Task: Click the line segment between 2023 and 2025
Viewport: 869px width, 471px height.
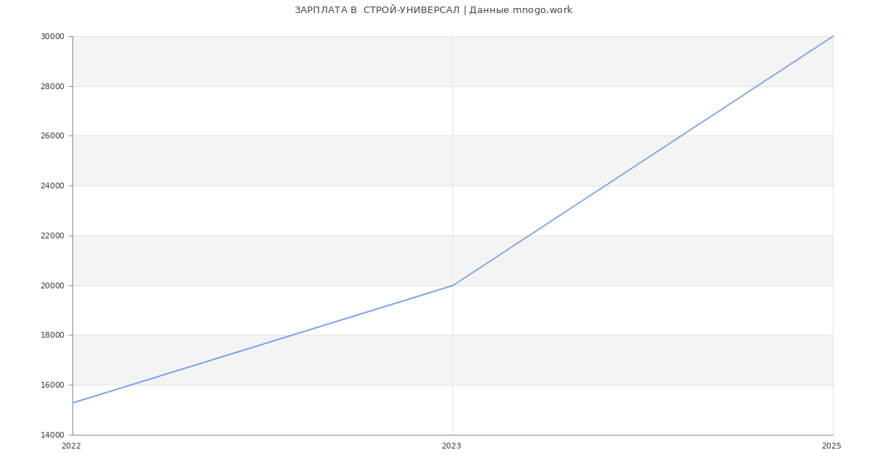Action: pyautogui.click(x=643, y=161)
